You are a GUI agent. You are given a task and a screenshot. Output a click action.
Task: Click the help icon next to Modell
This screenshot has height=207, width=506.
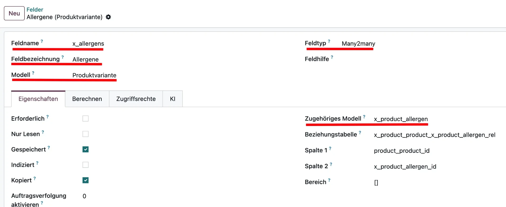(x=33, y=73)
